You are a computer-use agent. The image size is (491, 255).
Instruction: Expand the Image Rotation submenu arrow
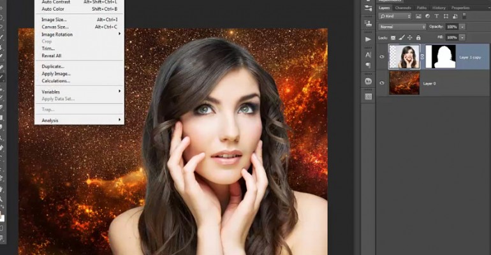tap(119, 34)
